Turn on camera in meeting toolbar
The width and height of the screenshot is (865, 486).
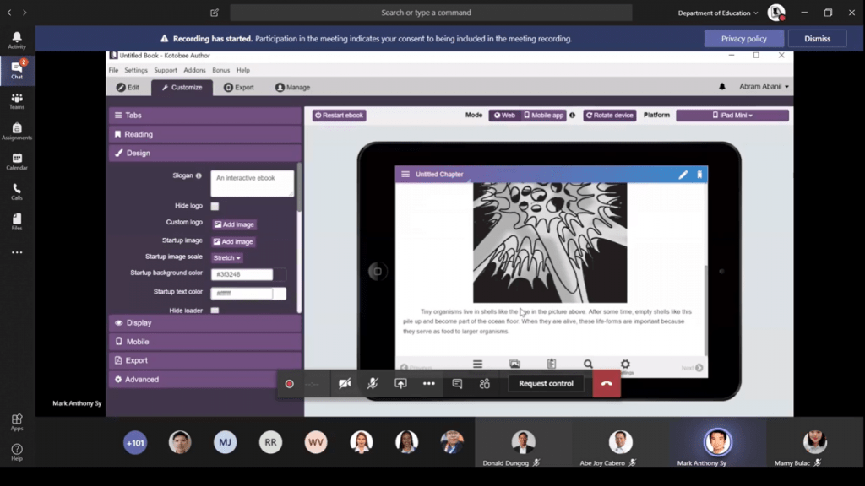(345, 384)
